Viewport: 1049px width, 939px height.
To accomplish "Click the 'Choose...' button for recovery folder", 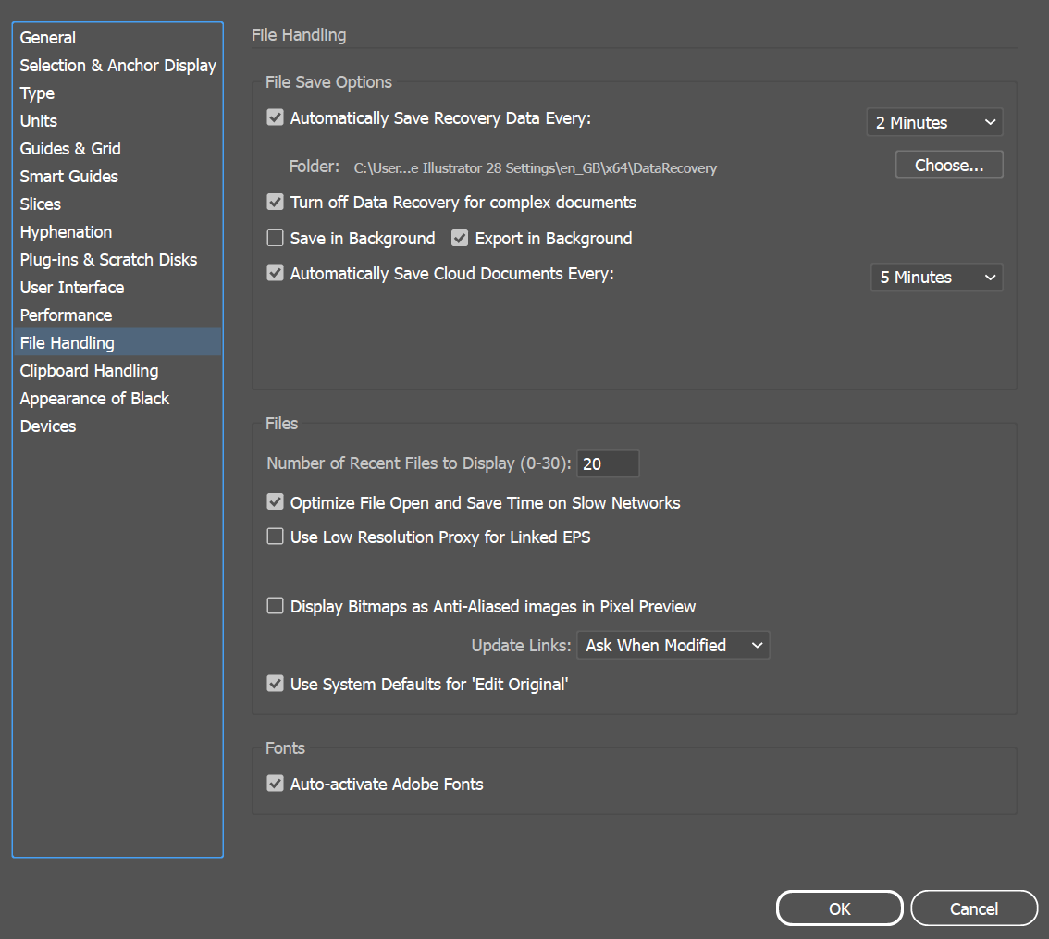I will point(949,164).
